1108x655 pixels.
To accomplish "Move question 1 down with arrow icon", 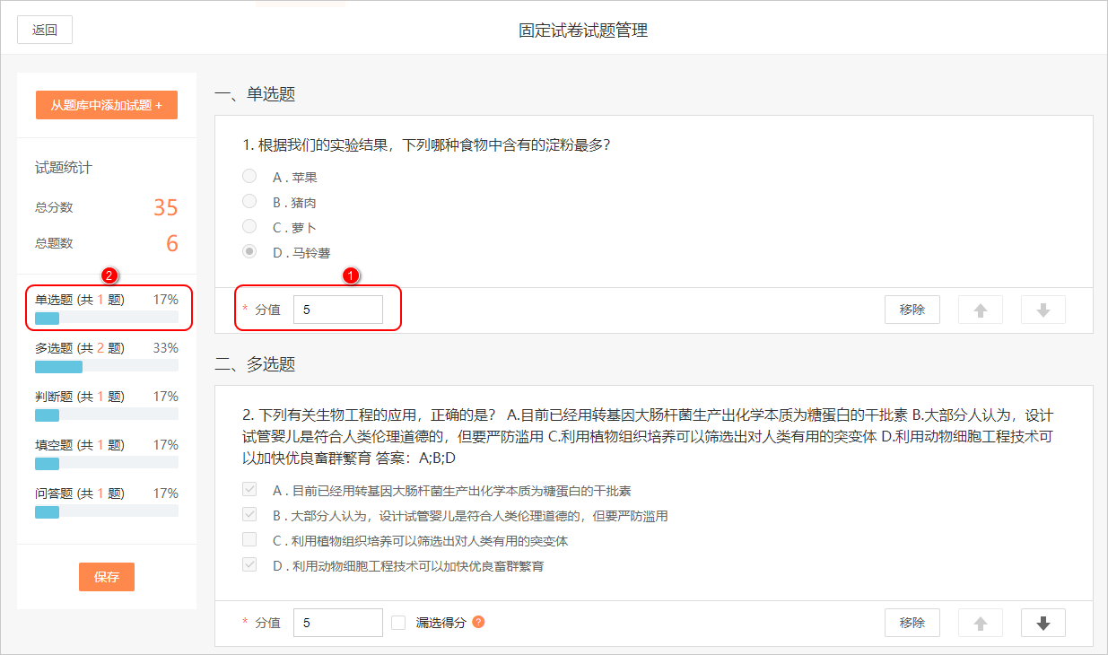I will (1043, 310).
